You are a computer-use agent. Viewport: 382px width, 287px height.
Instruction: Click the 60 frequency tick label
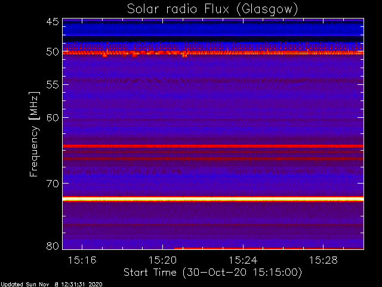53,118
